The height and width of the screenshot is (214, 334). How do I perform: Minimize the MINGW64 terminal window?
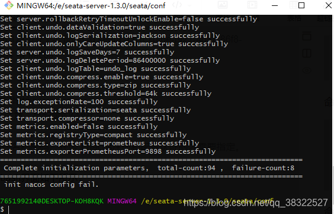(x=275, y=5)
